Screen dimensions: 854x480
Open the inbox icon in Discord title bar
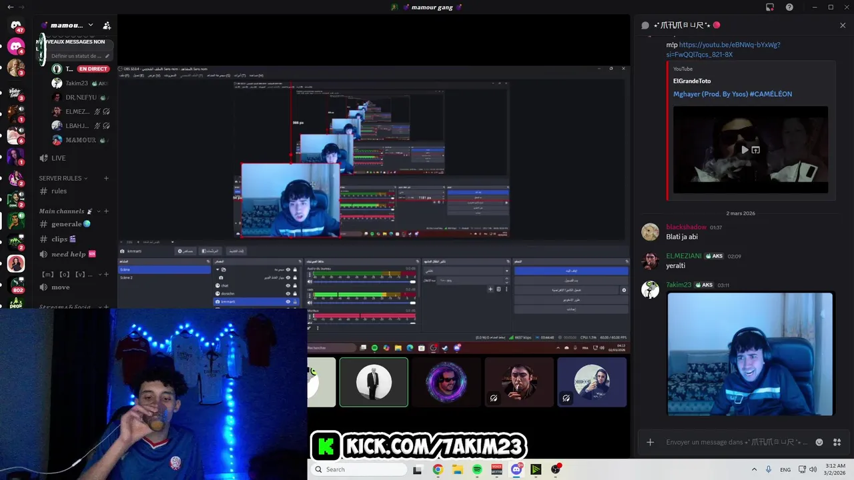pos(770,7)
